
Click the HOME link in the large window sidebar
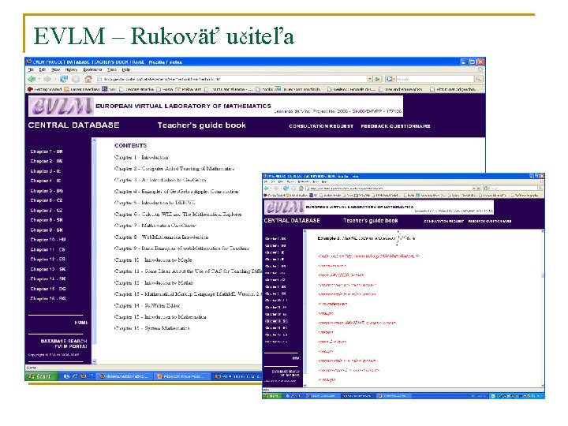pos(81,323)
